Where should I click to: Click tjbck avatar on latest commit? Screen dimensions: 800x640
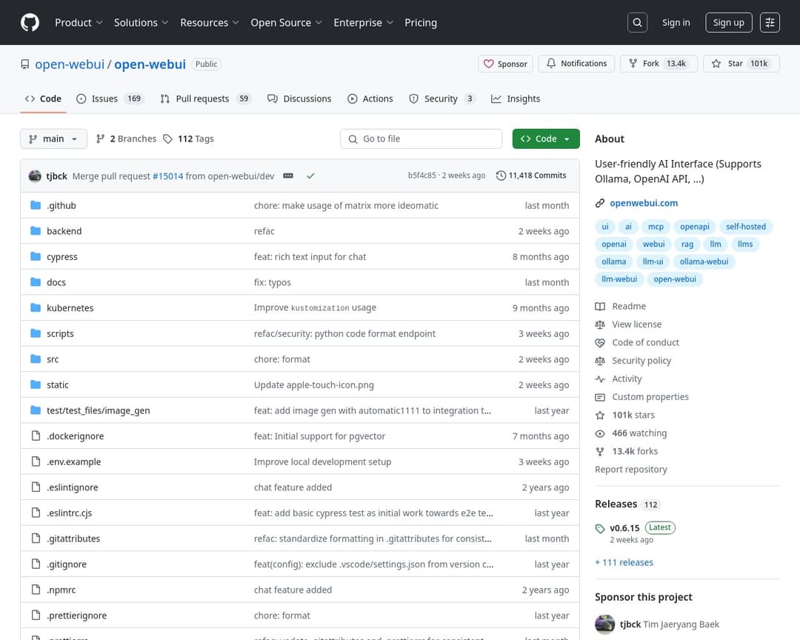click(x=35, y=176)
